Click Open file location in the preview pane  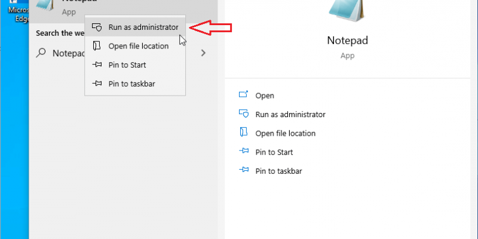pyautogui.click(x=285, y=133)
